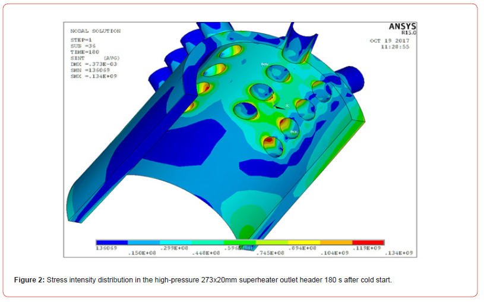
Task: Click the yellow legend color band
Action: (304, 243)
